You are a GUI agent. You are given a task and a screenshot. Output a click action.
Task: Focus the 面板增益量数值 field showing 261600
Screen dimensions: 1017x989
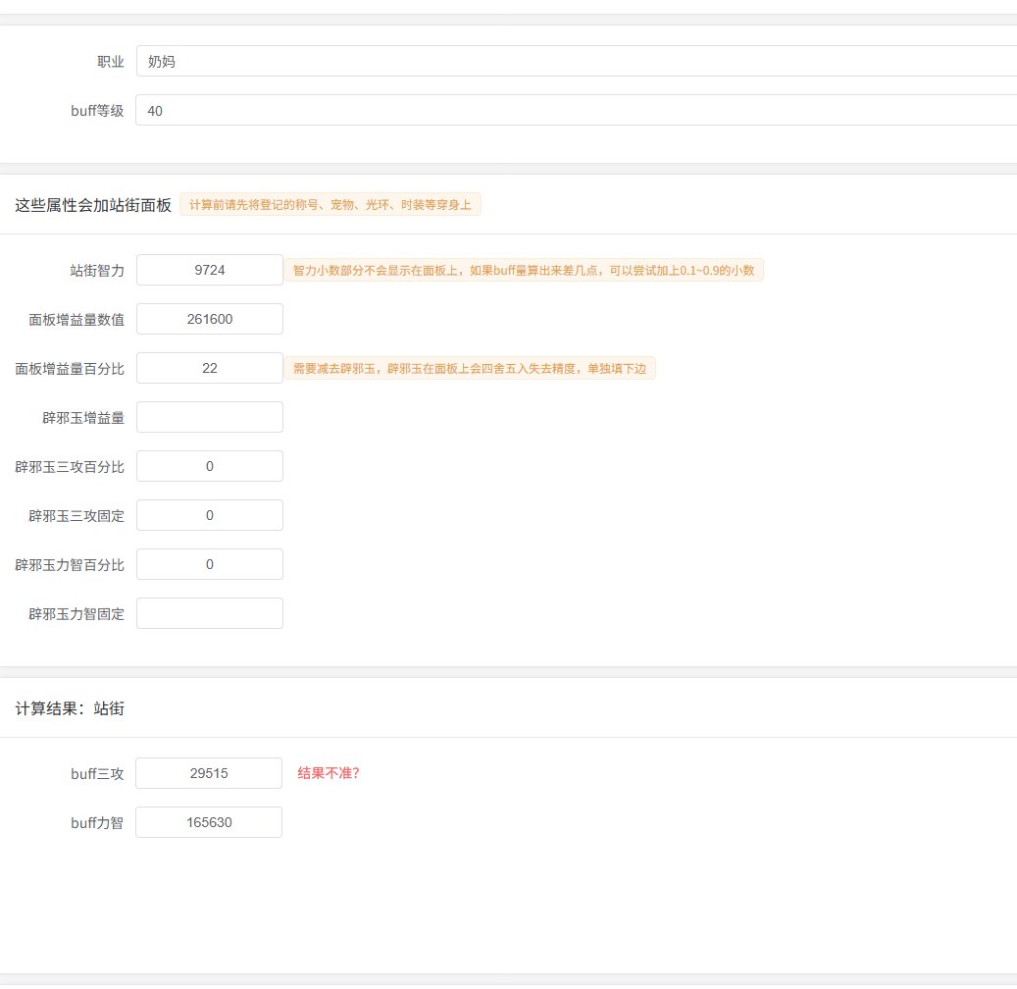point(210,319)
